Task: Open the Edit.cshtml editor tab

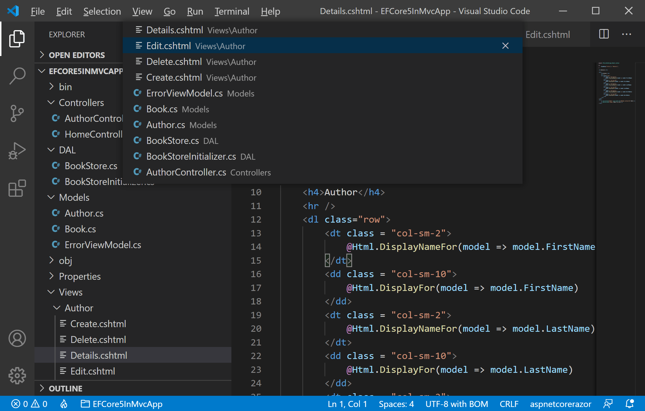Action: click(x=548, y=34)
